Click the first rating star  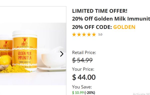(x=74, y=34)
